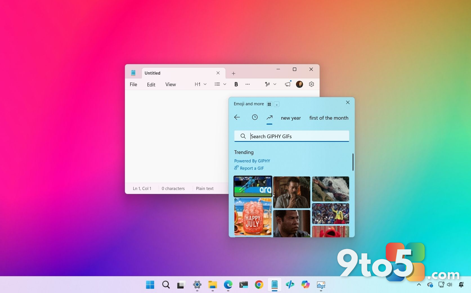Click the Notepad text editing area
Screen dimensions: 471x293
pos(177,136)
